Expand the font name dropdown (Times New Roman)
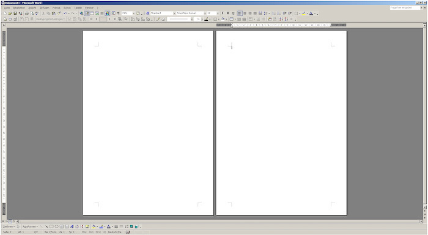Viewport: 428px width, 235px height. point(205,13)
